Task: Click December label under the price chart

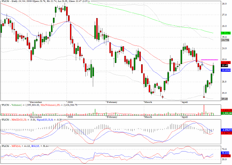Action: 36,102
